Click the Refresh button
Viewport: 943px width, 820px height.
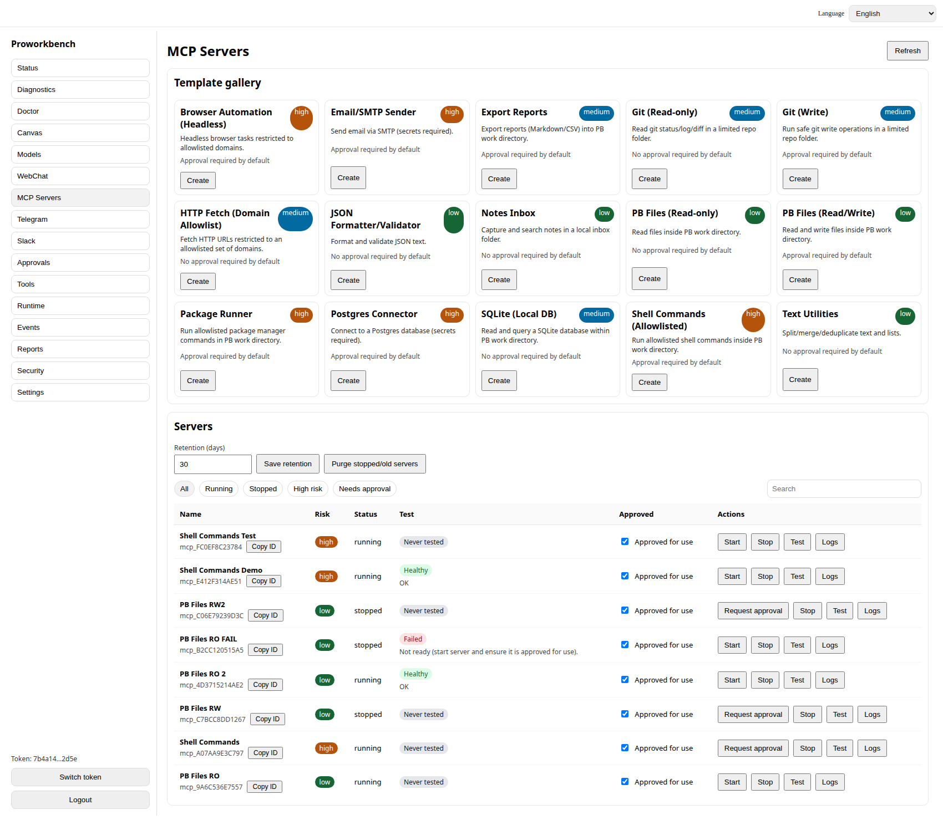point(907,50)
